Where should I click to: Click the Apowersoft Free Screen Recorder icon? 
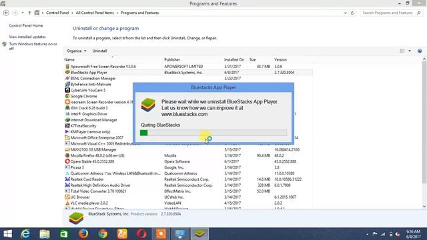pyautogui.click(x=67, y=67)
